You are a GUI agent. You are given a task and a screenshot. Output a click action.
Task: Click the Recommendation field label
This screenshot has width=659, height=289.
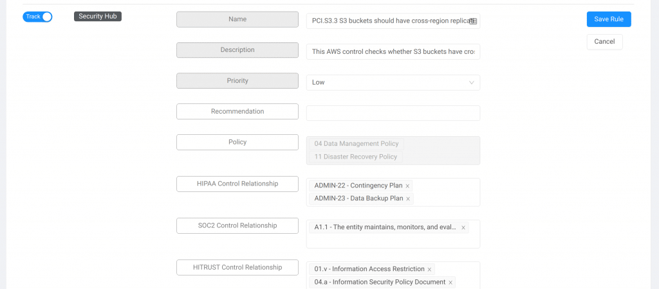click(x=237, y=112)
